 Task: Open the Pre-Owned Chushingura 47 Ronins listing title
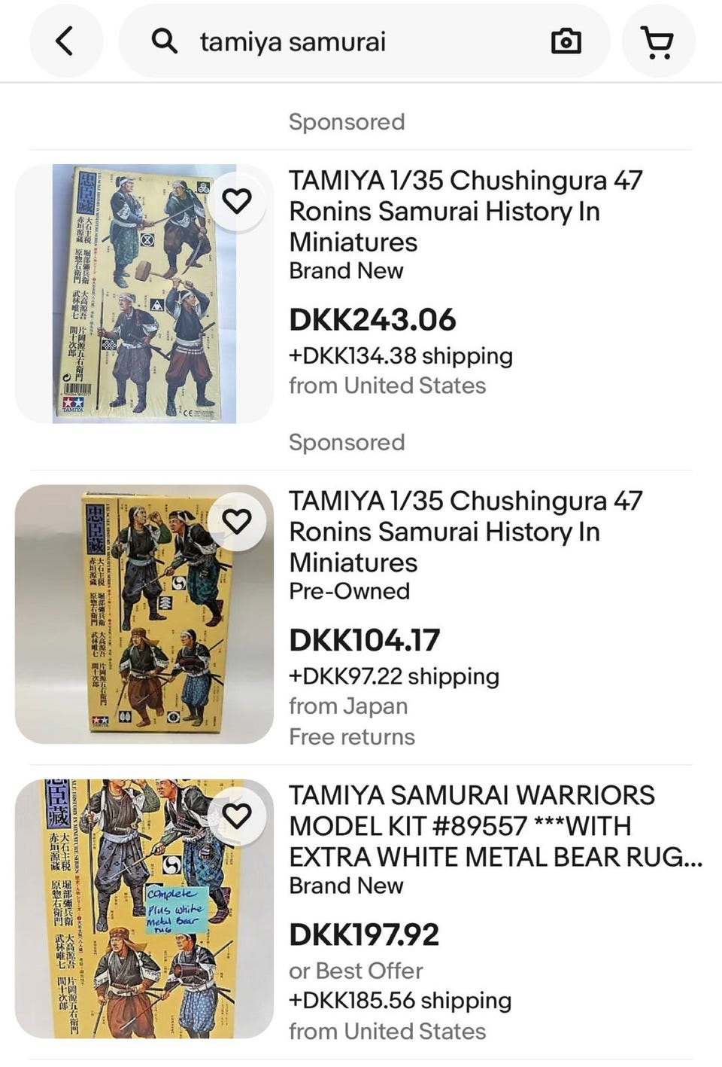tap(466, 532)
